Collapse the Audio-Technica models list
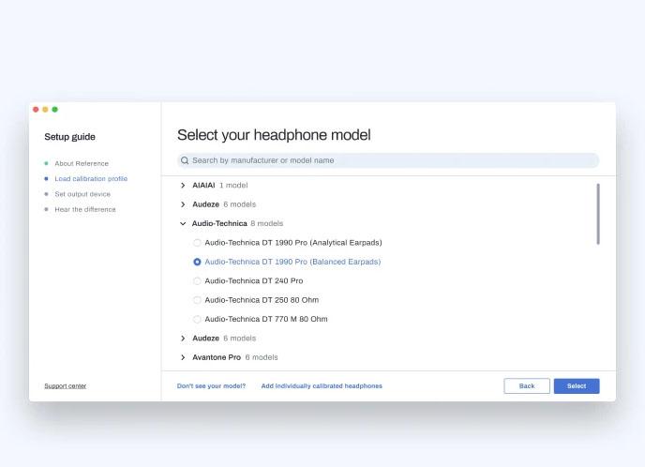 [183, 224]
